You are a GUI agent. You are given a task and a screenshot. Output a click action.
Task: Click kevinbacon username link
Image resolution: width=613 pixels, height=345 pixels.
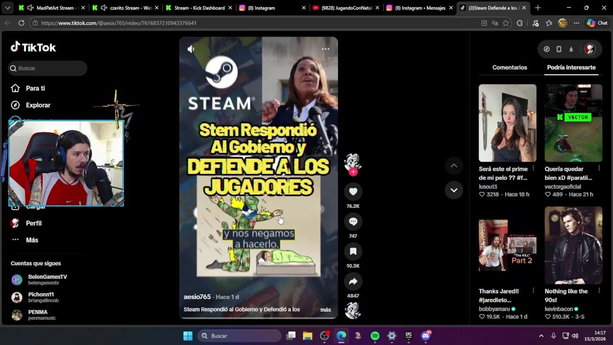click(559, 309)
